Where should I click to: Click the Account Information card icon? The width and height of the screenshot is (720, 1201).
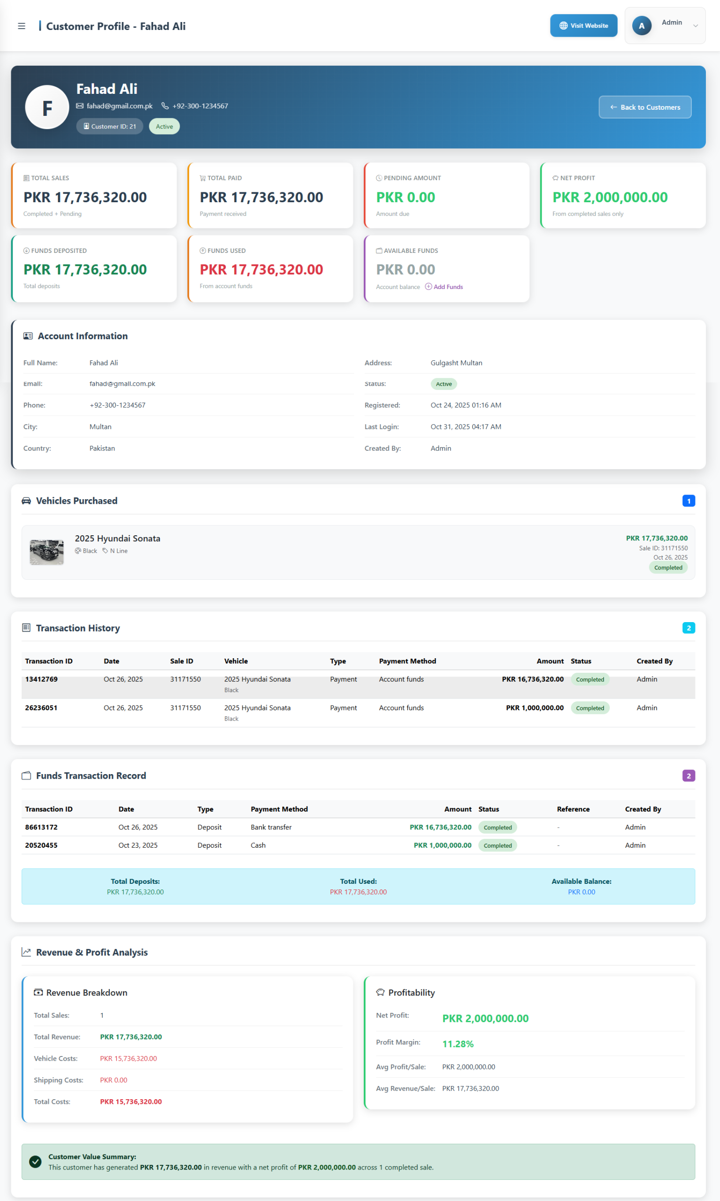[28, 336]
